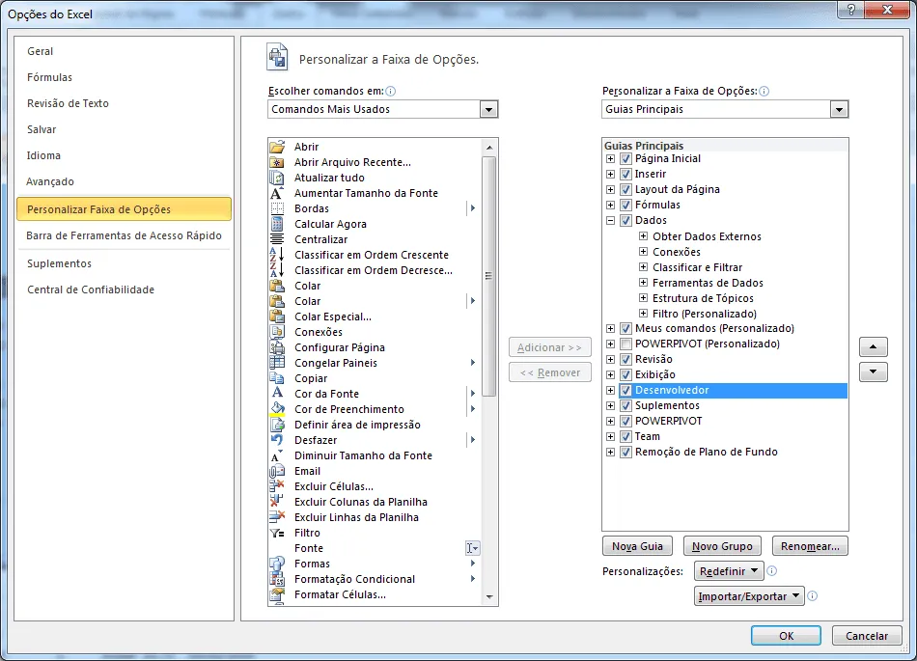Open the Escolher comandos em dropdown
Viewport: 917px width, 661px height.
[x=488, y=109]
